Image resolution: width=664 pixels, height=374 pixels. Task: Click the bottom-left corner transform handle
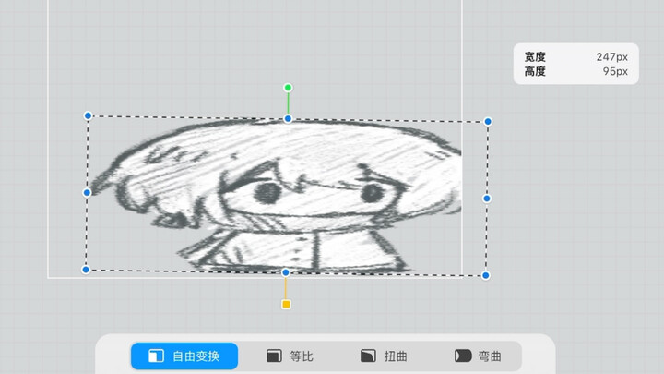[x=86, y=270]
